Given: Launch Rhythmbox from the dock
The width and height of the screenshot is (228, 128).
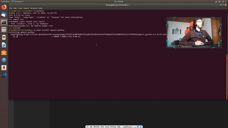Looking at the screenshot, I should (4, 37).
